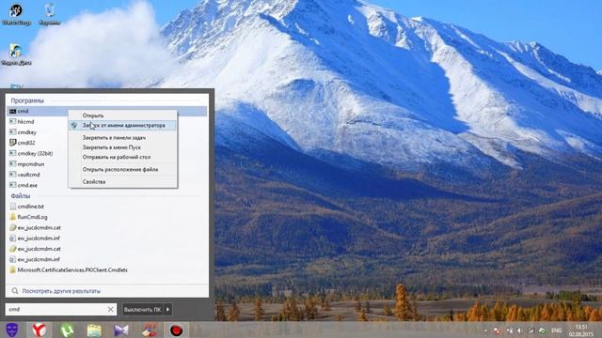Image resolution: width=602 pixels, height=338 pixels.
Task: Click the cmdline.txt document icon
Action: tap(12, 207)
